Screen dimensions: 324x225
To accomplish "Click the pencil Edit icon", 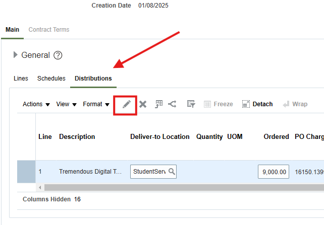I will point(126,104).
